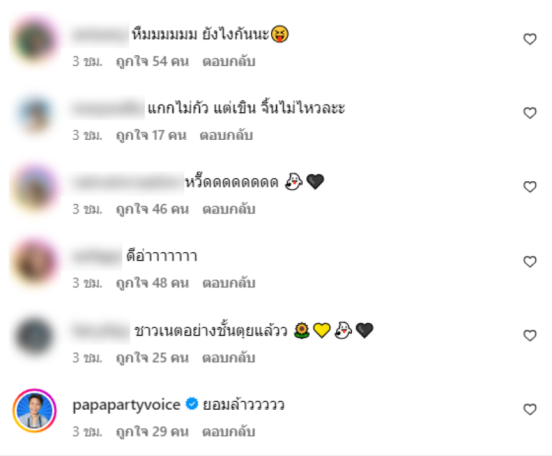The image size is (552, 456).
Task: Like papapartyvoice's comment "ยอมล้าวววว"
Action: coord(530,409)
